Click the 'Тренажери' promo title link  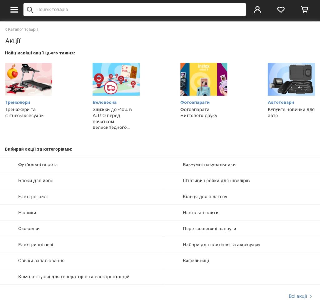(x=18, y=102)
